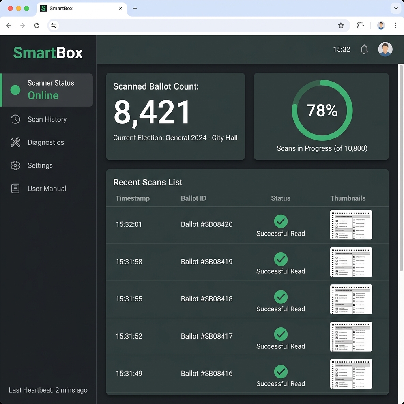
Task: Click green checkmark for Ballot #SB08416
Action: pos(281,372)
